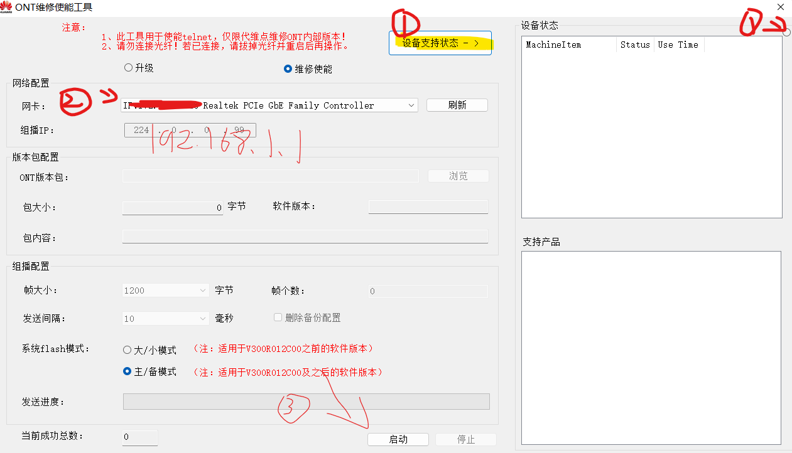Click the 帧个数 field
This screenshot has height=453, width=792.
click(428, 291)
